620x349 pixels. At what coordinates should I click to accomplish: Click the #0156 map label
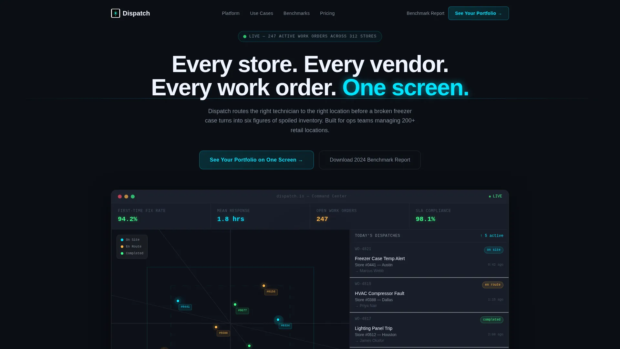pyautogui.click(x=271, y=292)
